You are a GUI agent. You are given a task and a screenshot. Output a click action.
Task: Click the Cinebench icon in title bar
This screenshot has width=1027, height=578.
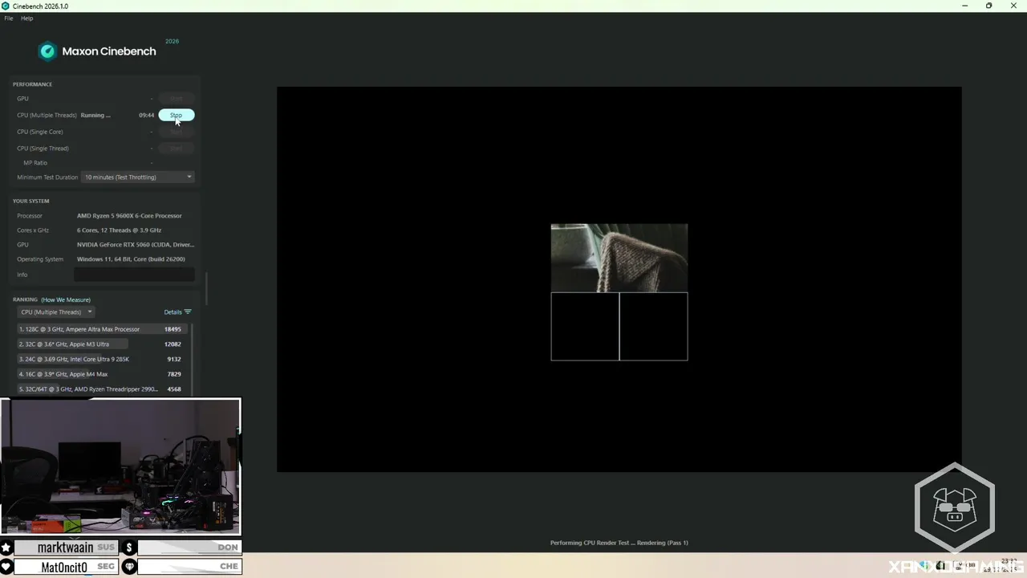click(6, 6)
